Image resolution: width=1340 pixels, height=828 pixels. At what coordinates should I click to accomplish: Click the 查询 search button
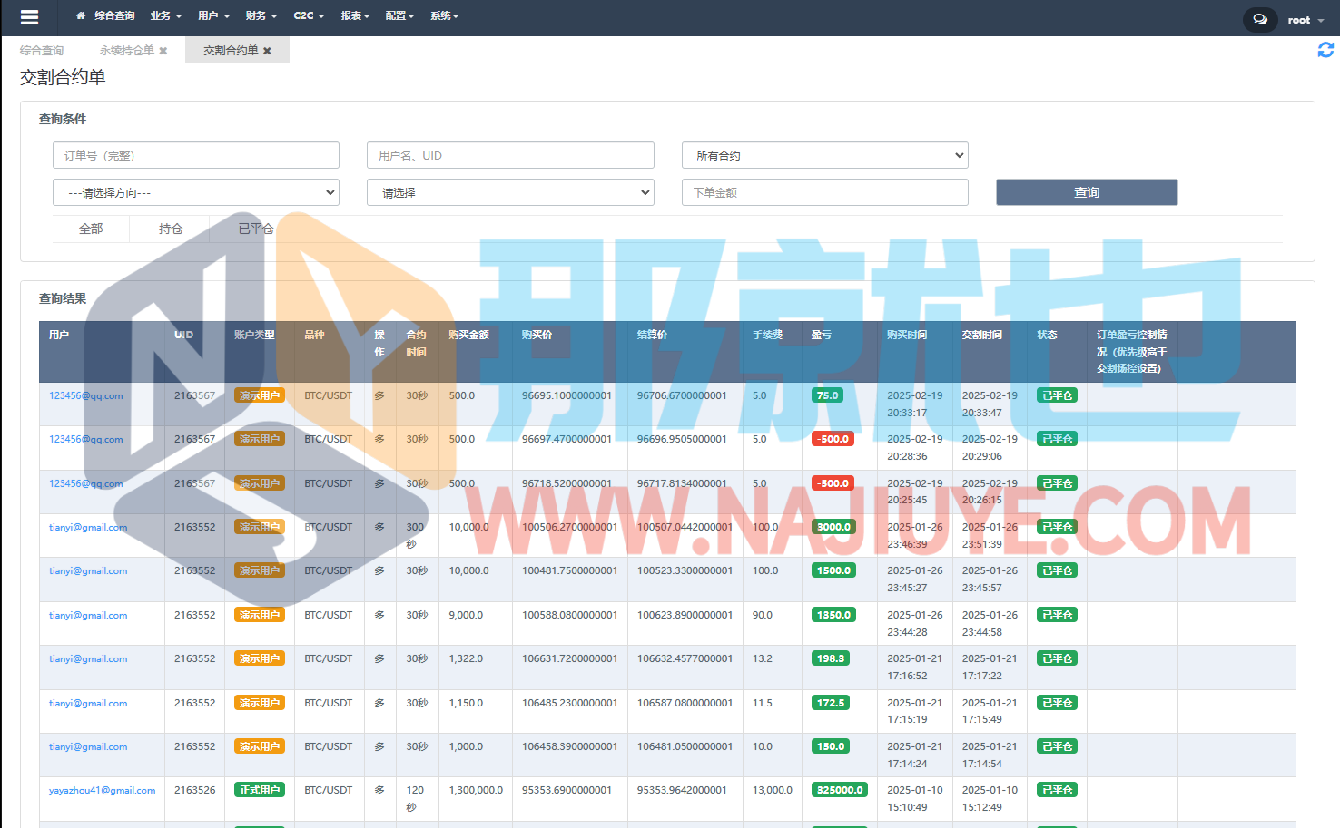tap(1087, 192)
